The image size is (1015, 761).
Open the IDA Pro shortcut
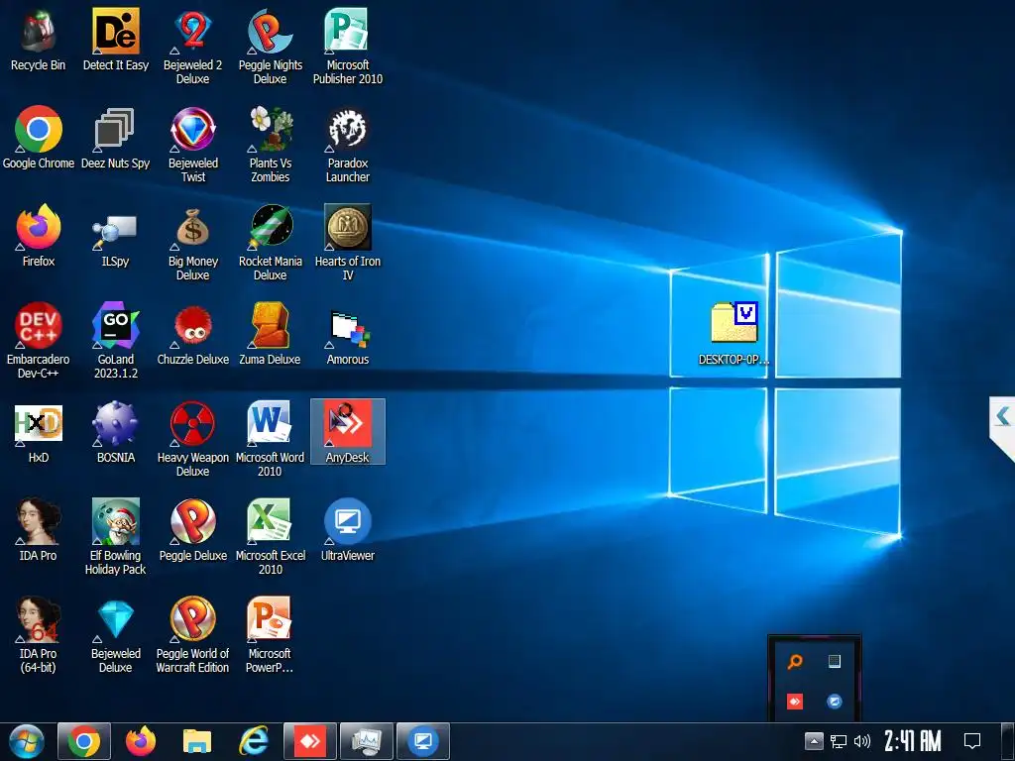click(39, 531)
